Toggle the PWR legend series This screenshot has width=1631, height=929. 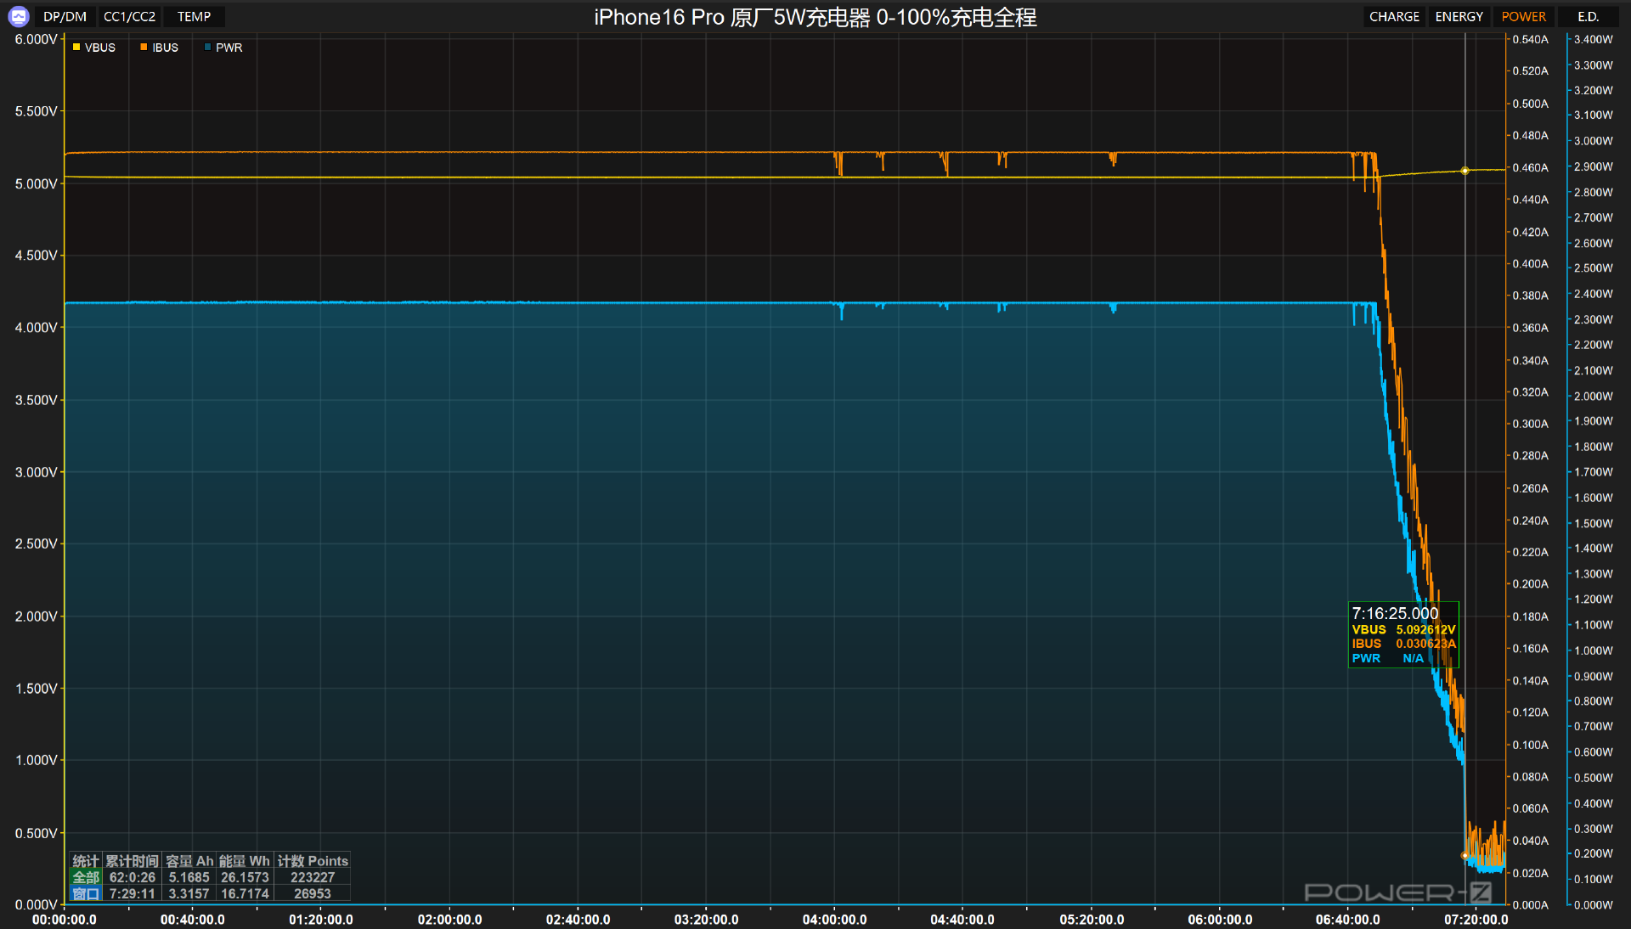[223, 48]
